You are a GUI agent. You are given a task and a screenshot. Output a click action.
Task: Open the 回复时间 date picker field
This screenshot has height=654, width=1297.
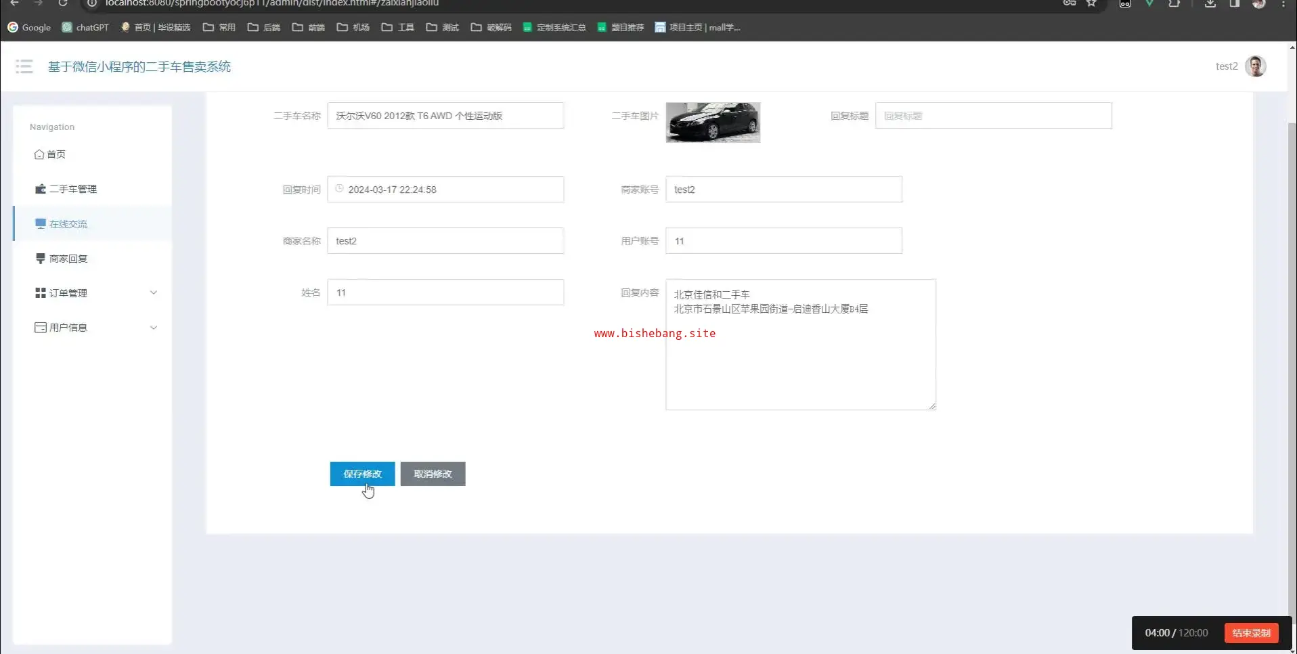coord(445,190)
